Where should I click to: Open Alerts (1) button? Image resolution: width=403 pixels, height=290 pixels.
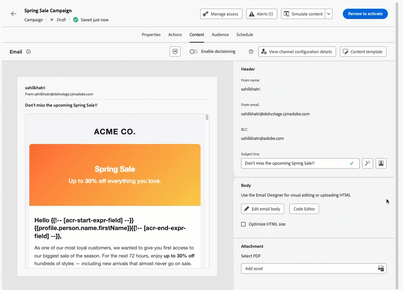(x=262, y=14)
